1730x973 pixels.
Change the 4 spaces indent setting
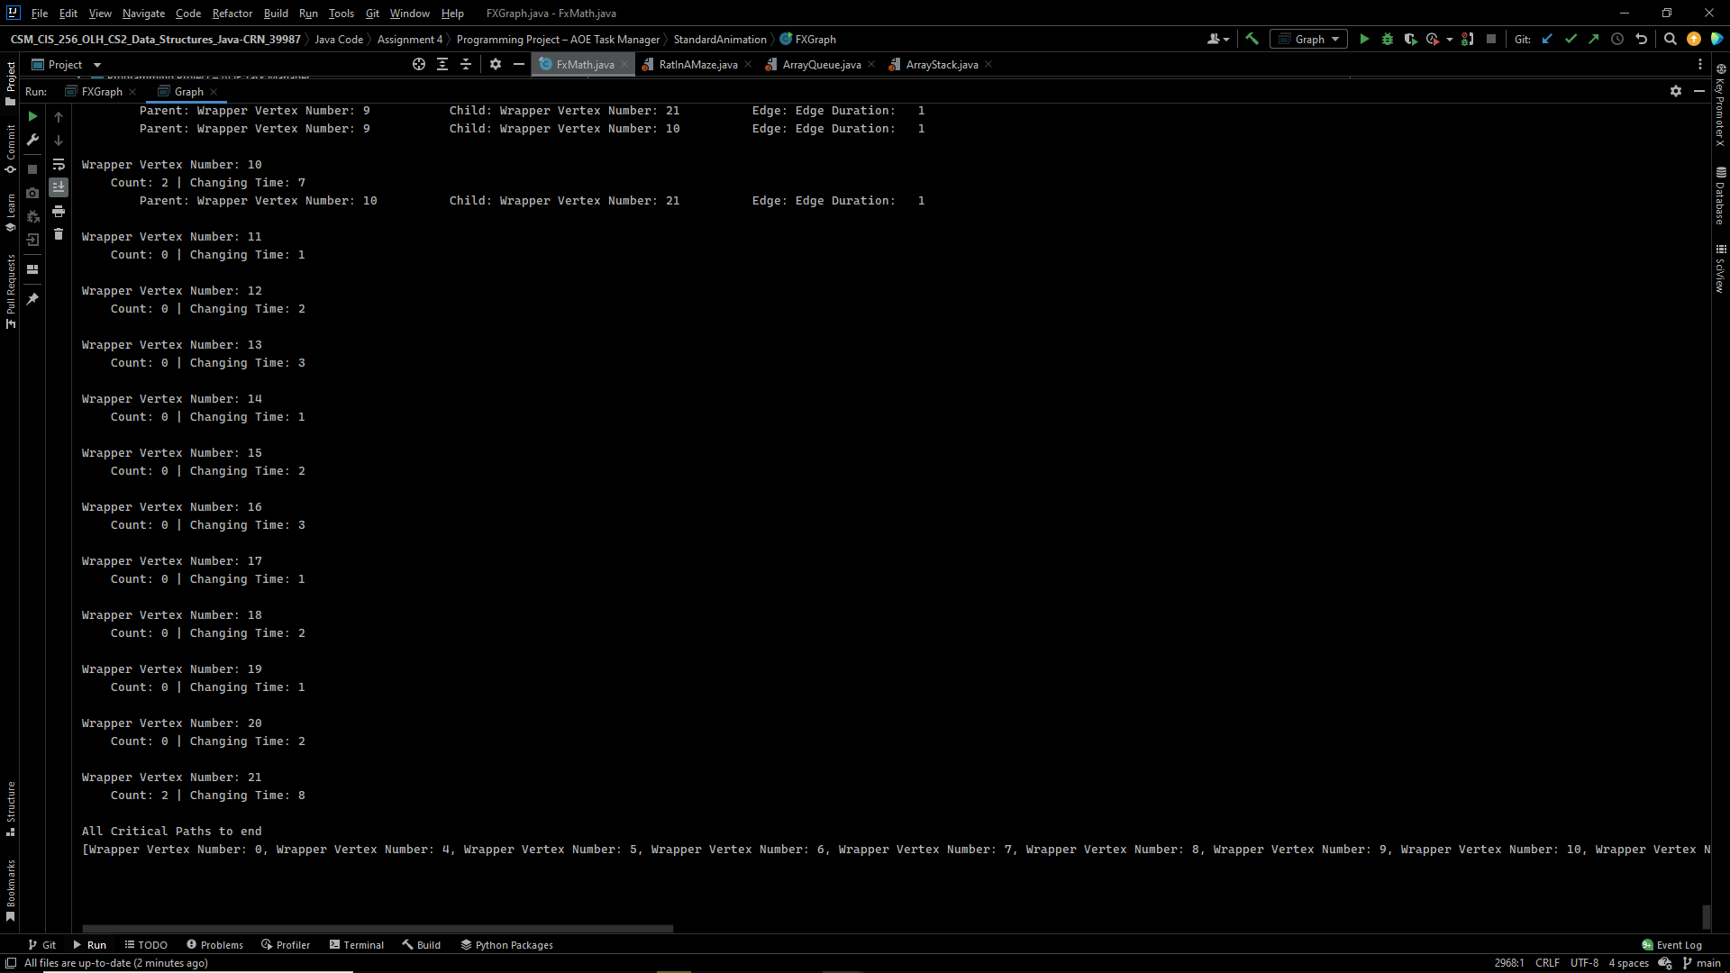[1628, 963]
